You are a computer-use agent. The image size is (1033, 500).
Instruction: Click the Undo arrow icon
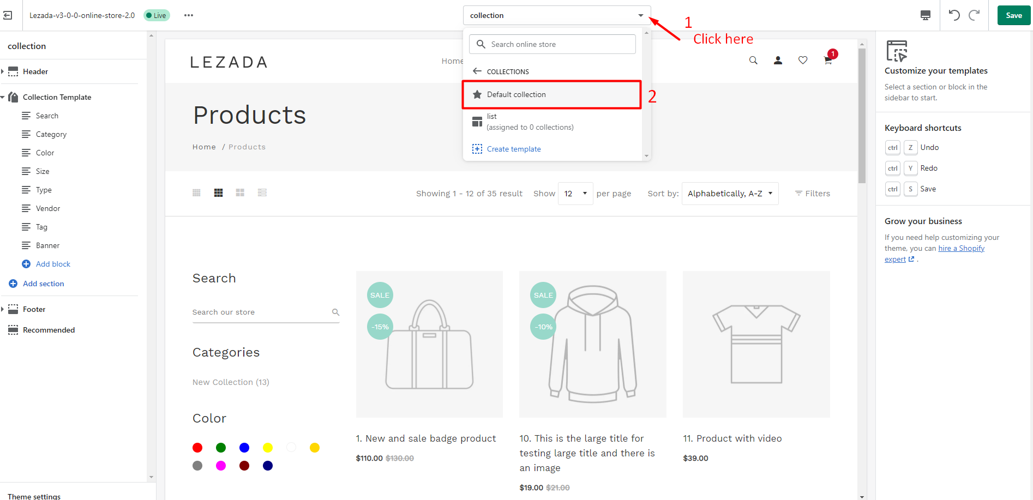[x=954, y=15]
